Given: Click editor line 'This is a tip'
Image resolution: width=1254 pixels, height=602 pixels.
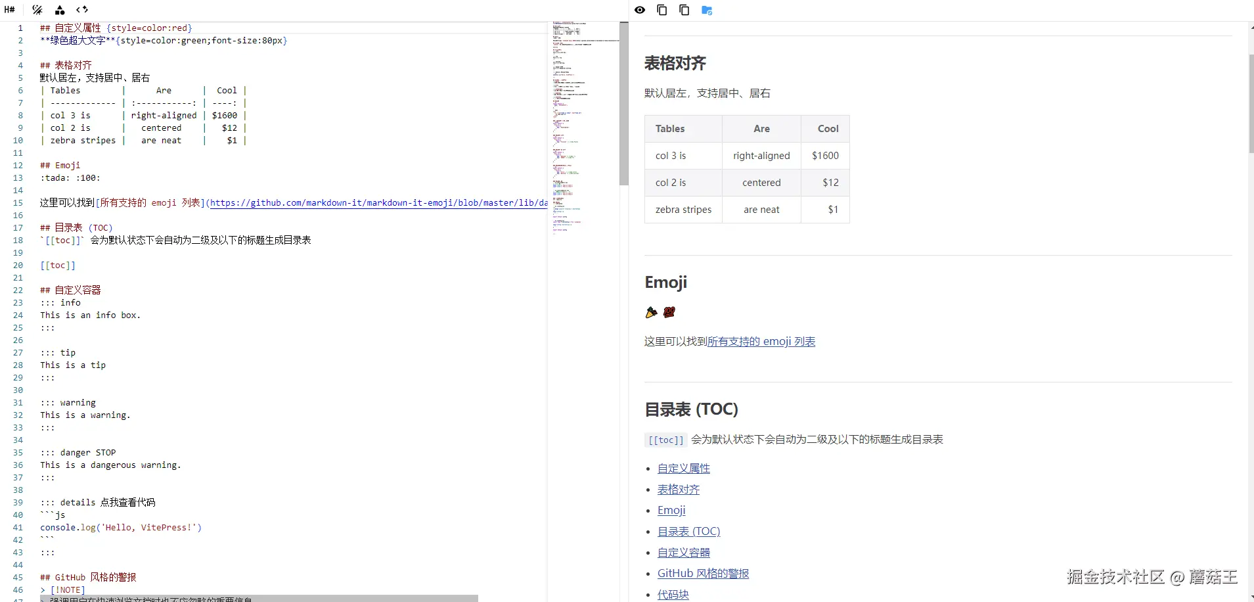Looking at the screenshot, I should click(73, 365).
